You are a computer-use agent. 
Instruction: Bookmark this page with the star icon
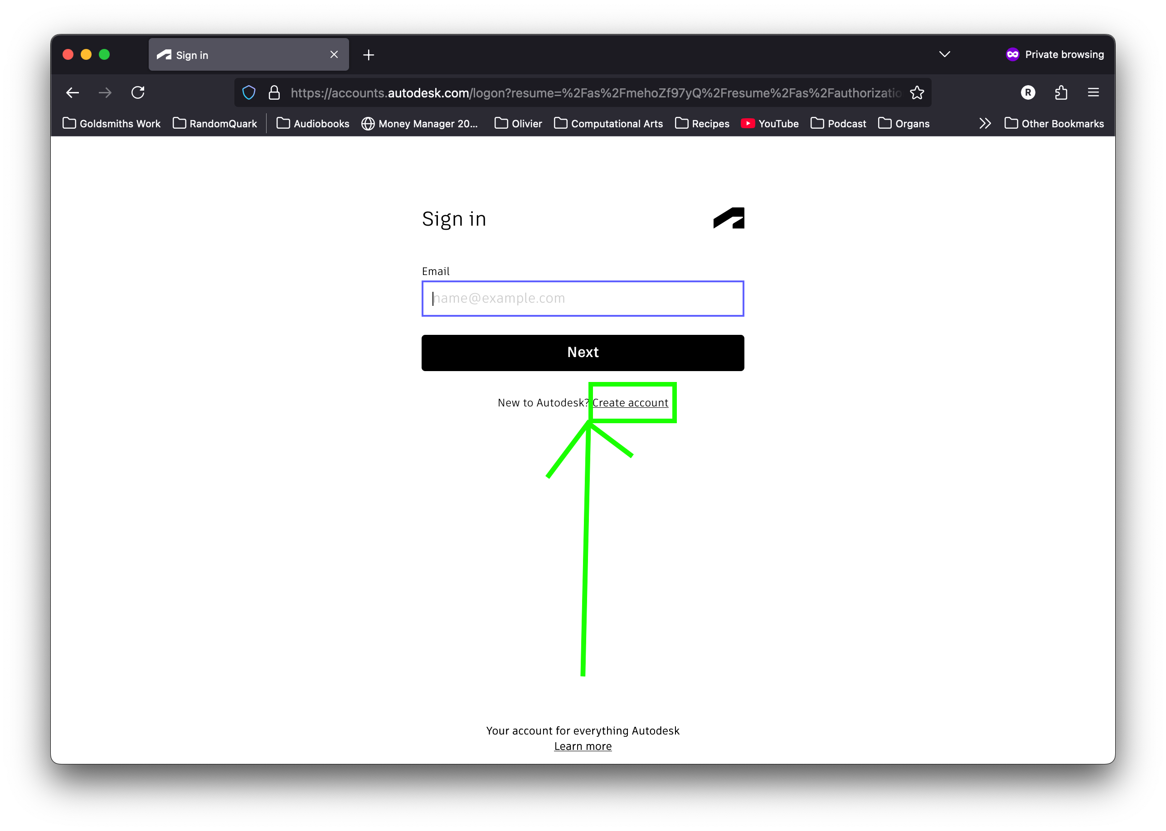[917, 92]
